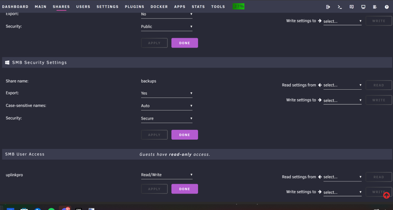The image size is (393, 210).
Task: Click 'Guests have read-only access.' text
Action: coord(175,154)
